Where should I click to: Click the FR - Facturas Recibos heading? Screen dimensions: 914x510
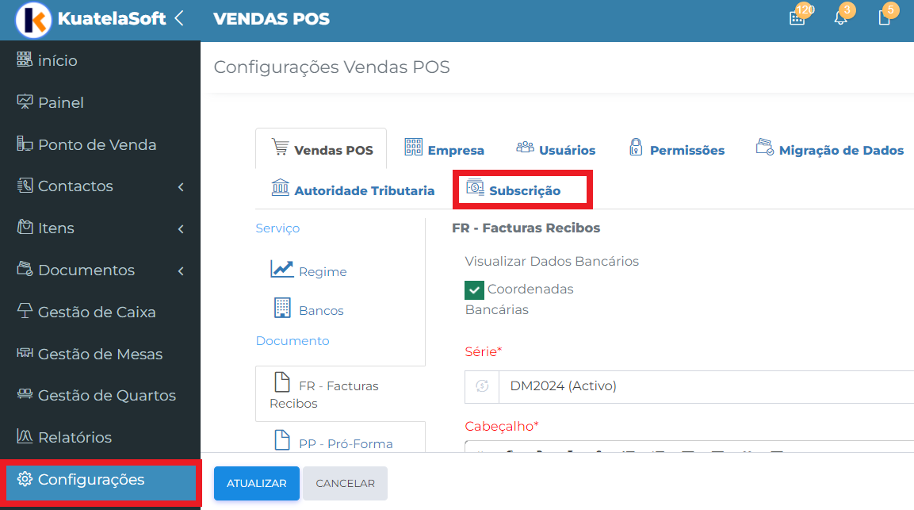pos(526,228)
